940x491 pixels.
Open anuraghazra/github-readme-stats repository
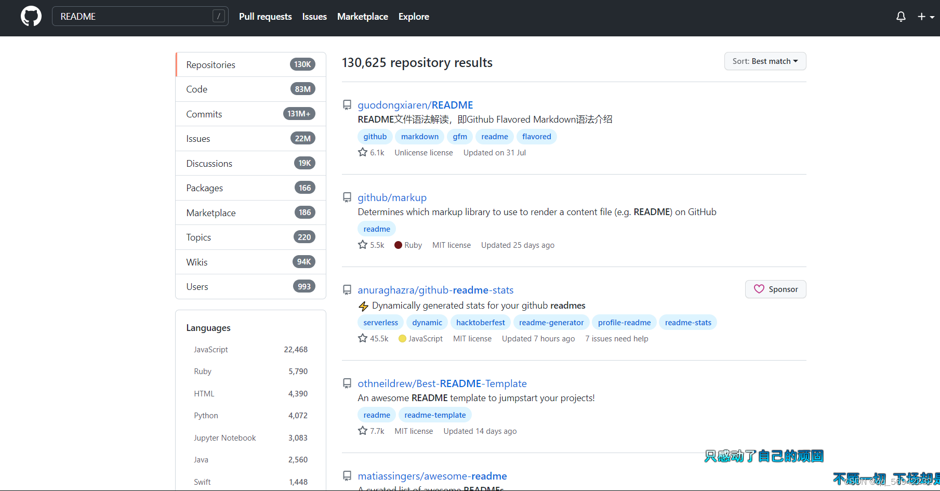(x=435, y=290)
